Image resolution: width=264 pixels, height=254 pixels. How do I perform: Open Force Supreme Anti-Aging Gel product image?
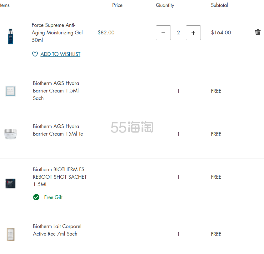point(10,37)
